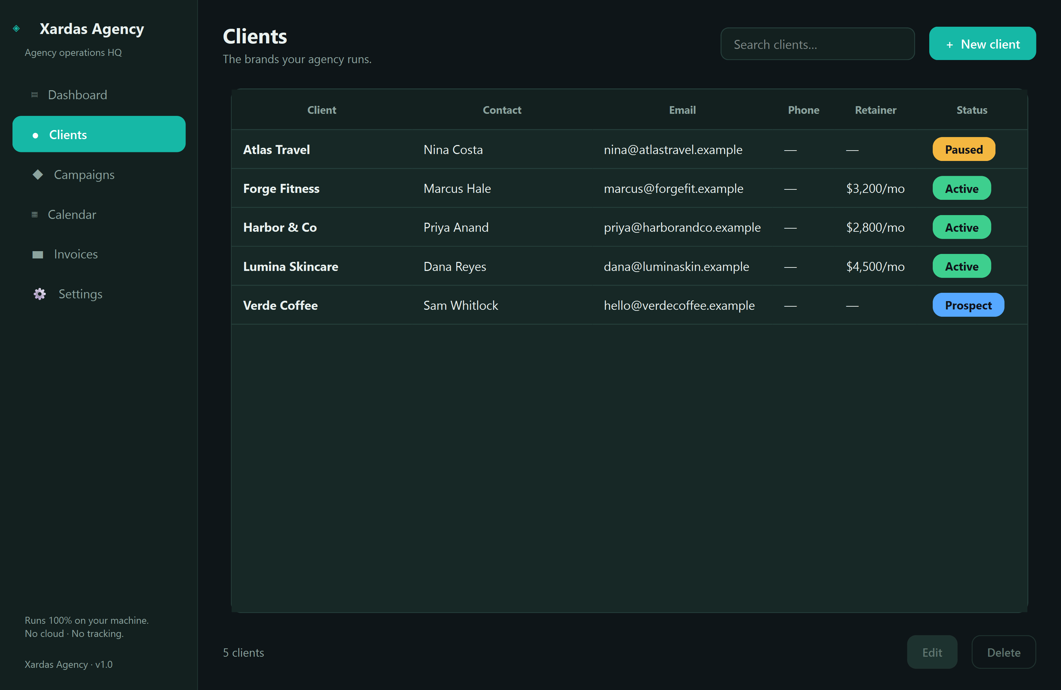Click contact Marcus Hale
Viewport: 1061px width, 690px height.
coord(457,189)
